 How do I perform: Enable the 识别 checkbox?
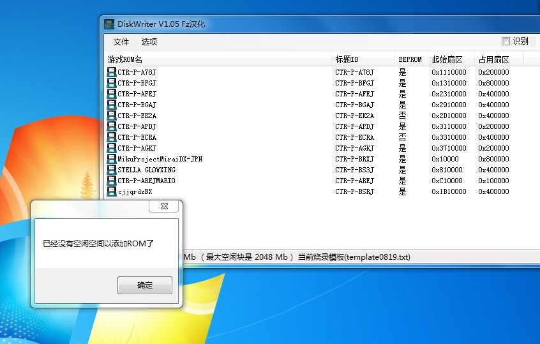506,41
